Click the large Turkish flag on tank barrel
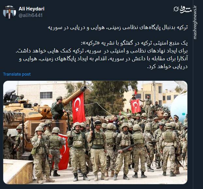This screenshot has height=189, width=203. [x=79, y=108]
